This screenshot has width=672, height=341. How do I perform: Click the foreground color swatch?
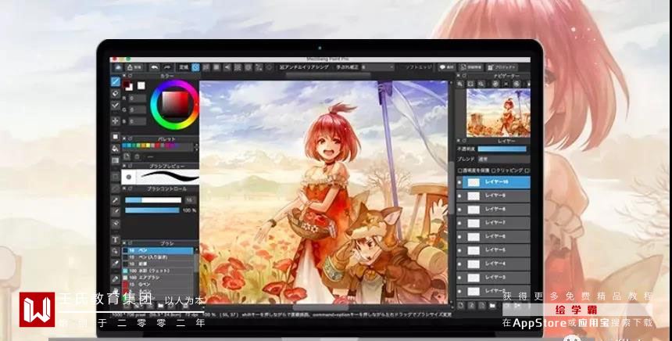coord(127,84)
